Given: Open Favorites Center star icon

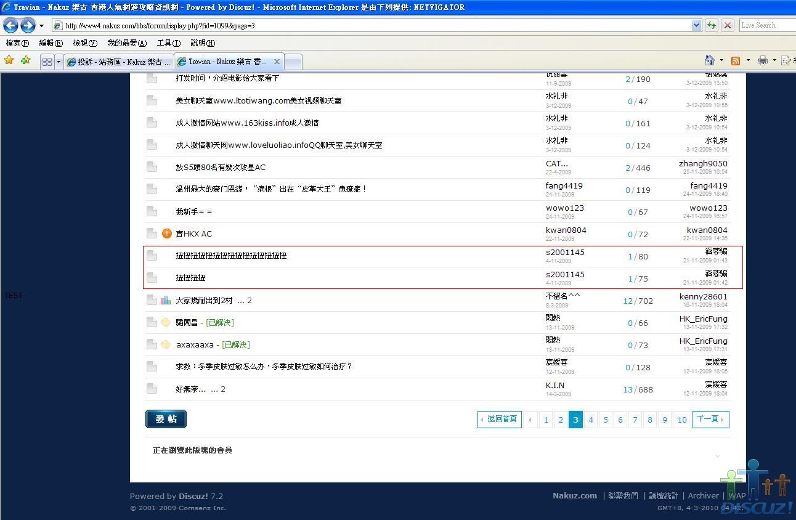Looking at the screenshot, I should 9,60.
